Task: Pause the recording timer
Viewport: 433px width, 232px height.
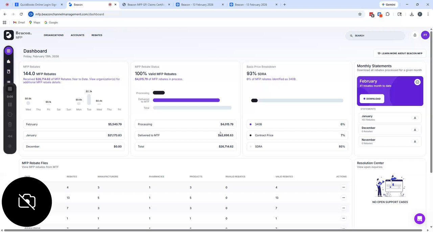Action: pos(10,105)
